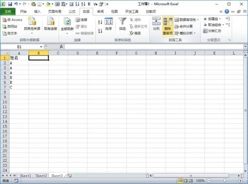Click the 100% zoom level
The height and width of the screenshot is (184, 248).
pyautogui.click(x=200, y=181)
